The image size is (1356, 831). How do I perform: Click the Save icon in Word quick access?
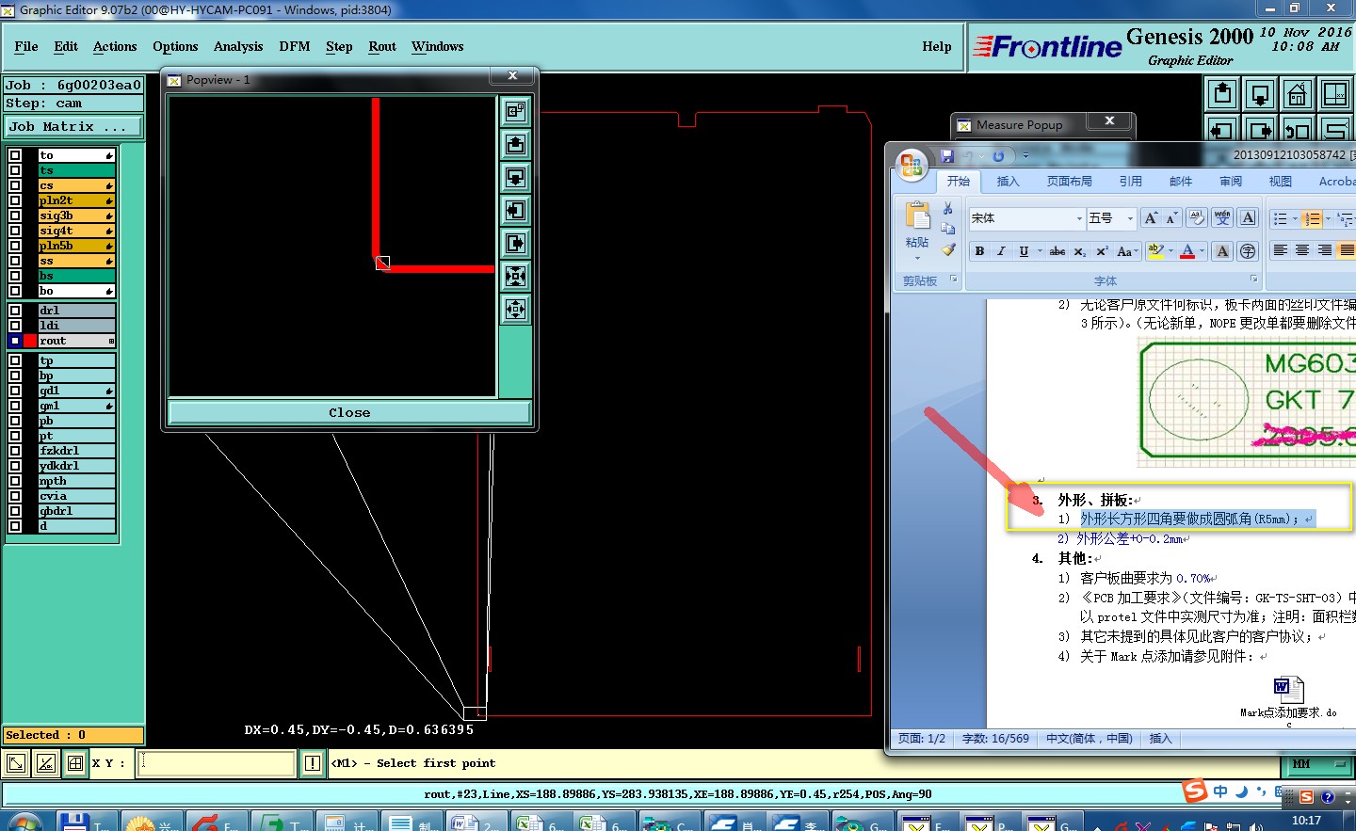(x=947, y=156)
